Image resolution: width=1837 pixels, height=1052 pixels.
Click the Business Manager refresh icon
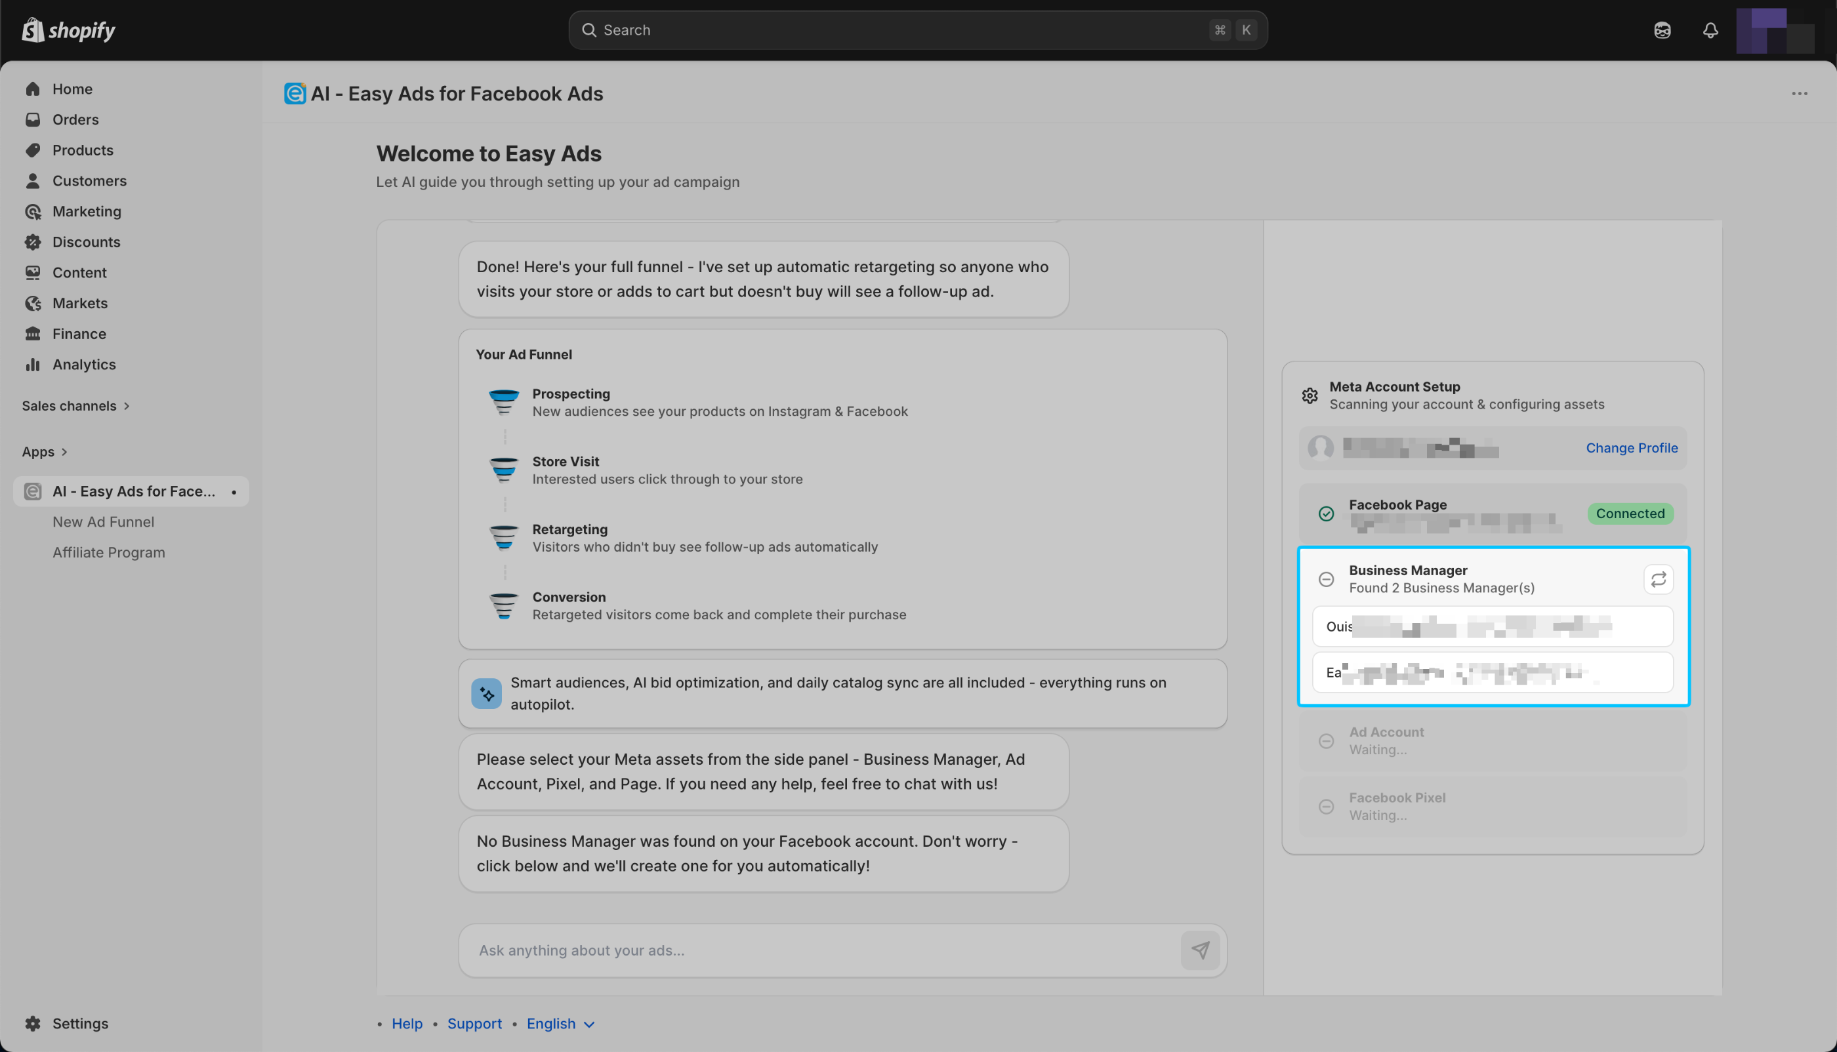(x=1658, y=578)
